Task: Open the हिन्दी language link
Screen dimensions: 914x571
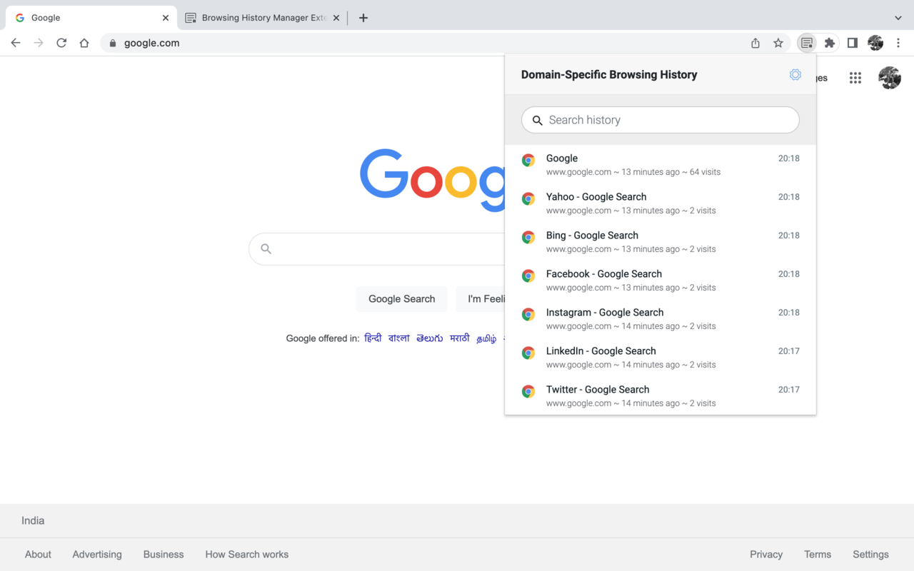Action: point(373,338)
